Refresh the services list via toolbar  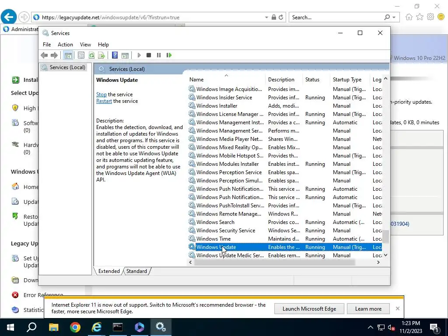pyautogui.click(x=91, y=55)
